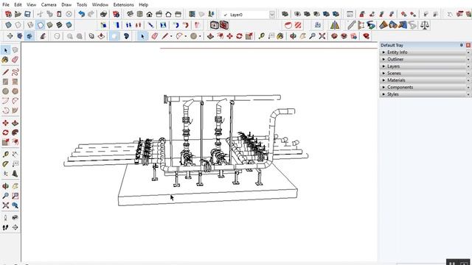
Task: Select the Rotated Rectangle tool
Action: (x=15, y=82)
